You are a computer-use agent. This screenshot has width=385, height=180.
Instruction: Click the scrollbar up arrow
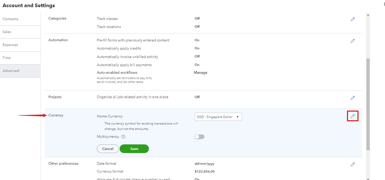[368, 15]
